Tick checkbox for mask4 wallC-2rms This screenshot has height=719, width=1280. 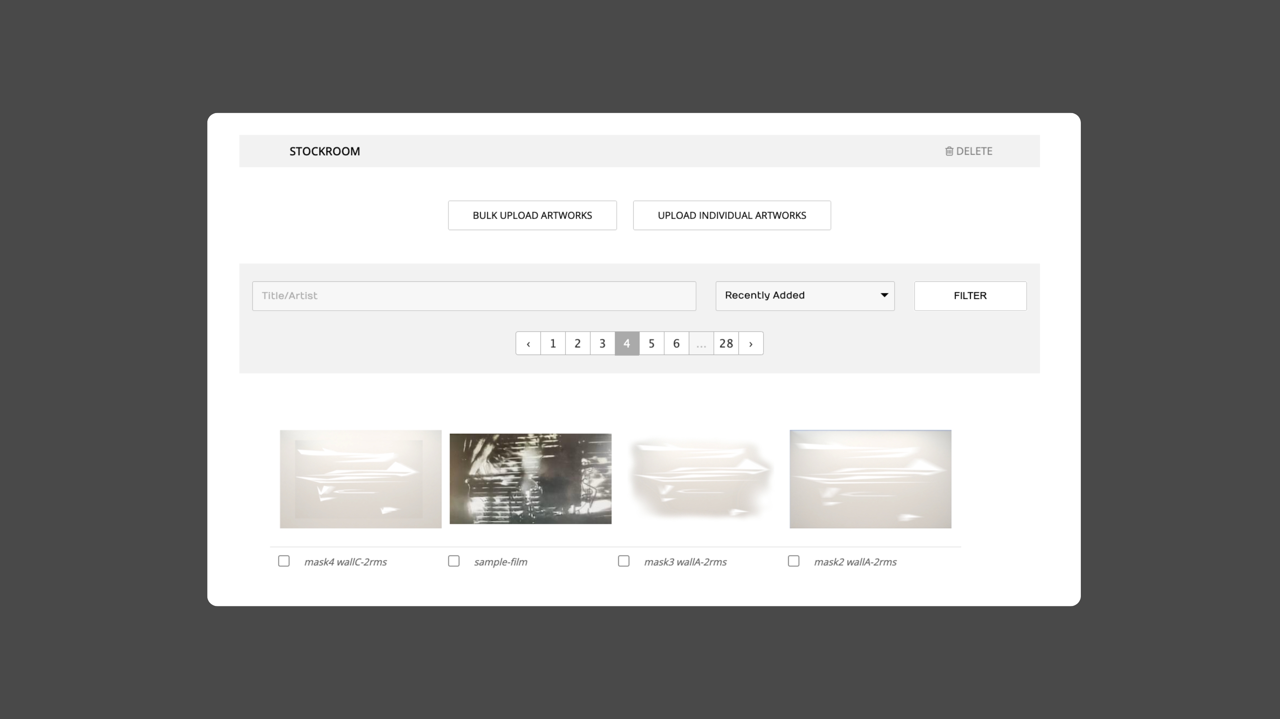[284, 561]
